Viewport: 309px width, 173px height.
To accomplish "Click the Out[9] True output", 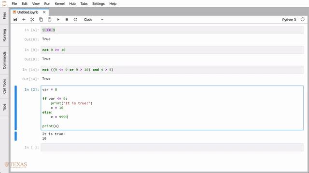I will tap(46, 59).
